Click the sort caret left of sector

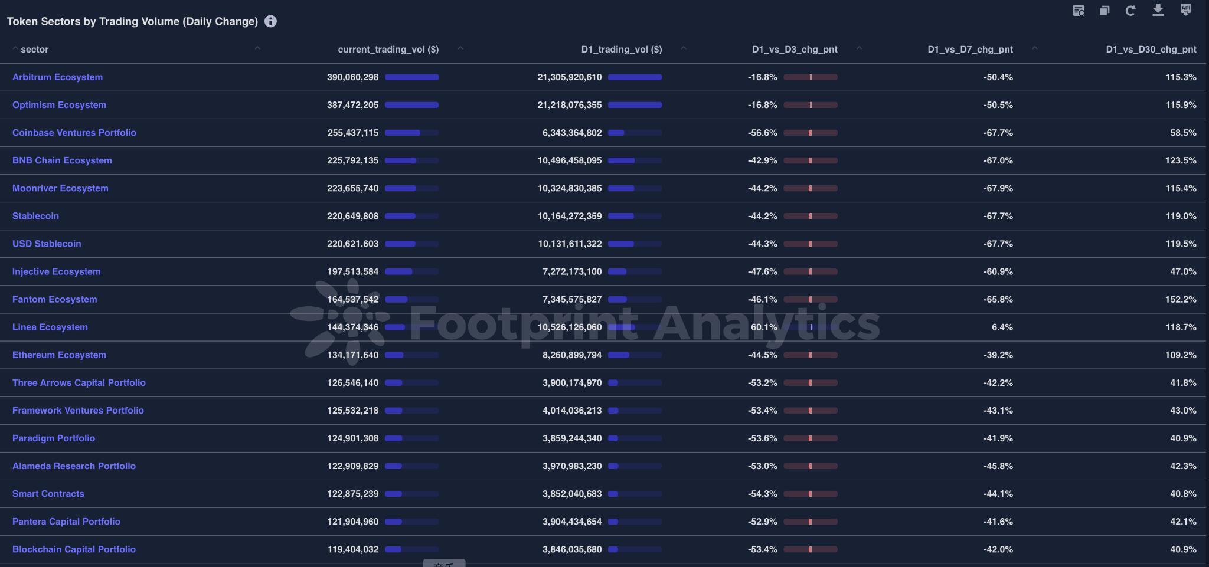15,49
